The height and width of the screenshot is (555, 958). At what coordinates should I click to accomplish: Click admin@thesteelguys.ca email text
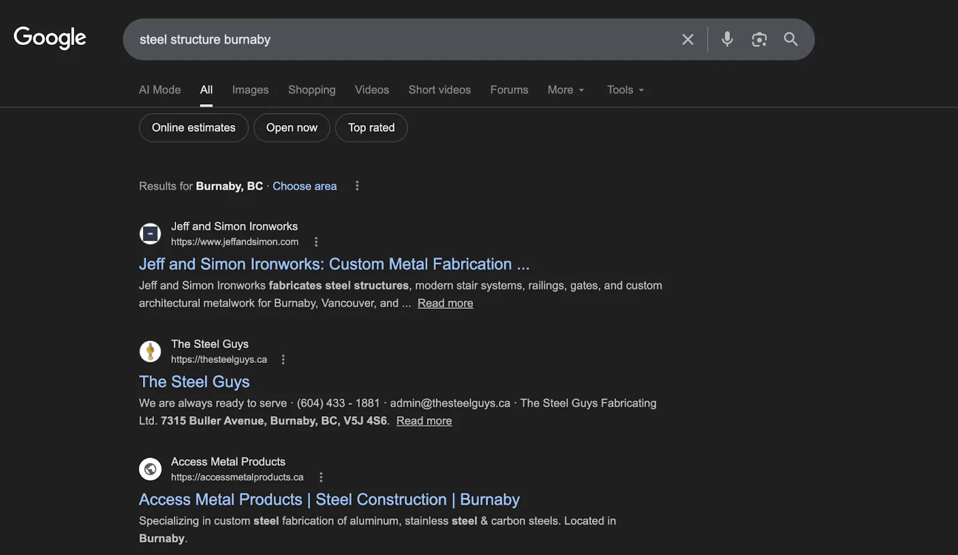coord(450,404)
